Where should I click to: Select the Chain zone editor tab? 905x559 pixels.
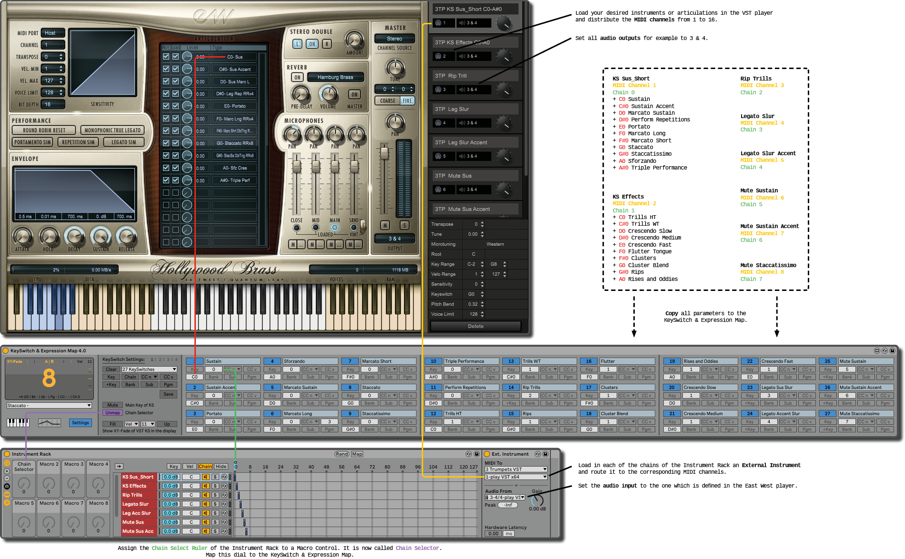(205, 466)
